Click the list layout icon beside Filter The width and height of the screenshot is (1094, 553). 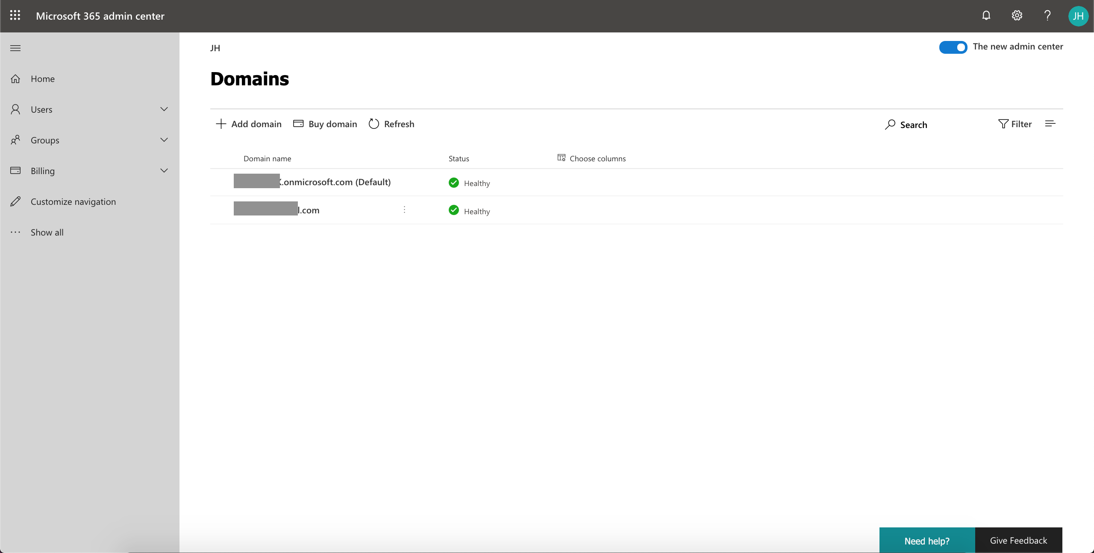pos(1050,124)
